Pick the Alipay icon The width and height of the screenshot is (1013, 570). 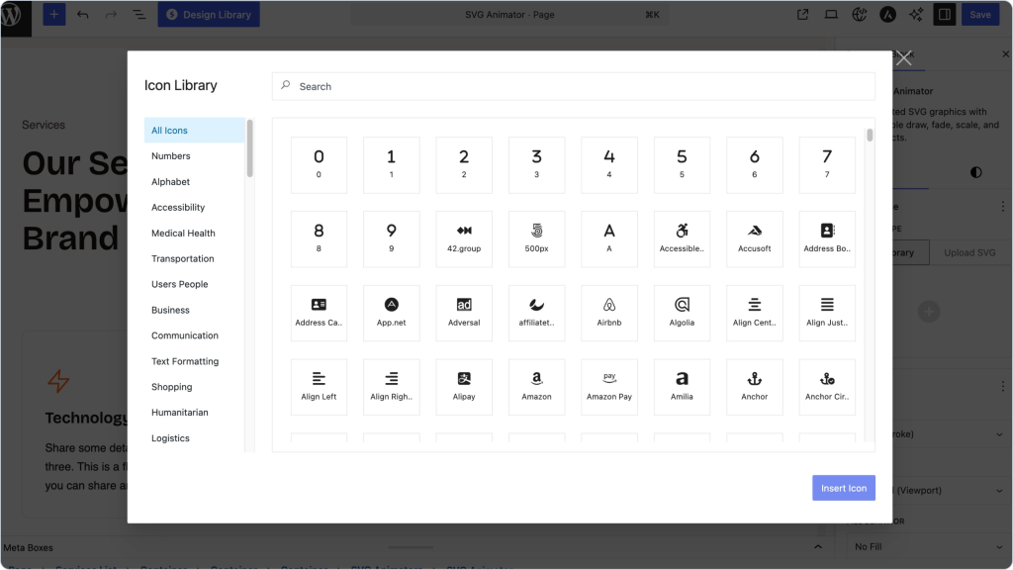click(x=464, y=387)
